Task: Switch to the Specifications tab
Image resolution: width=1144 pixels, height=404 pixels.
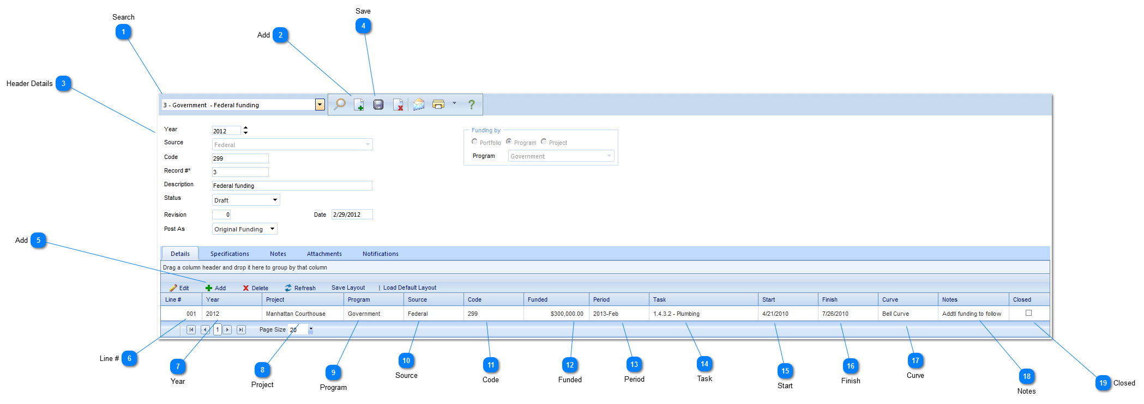Action: point(230,254)
